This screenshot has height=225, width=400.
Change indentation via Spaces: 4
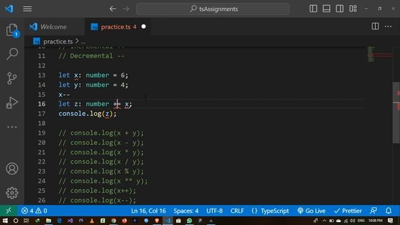(186, 211)
